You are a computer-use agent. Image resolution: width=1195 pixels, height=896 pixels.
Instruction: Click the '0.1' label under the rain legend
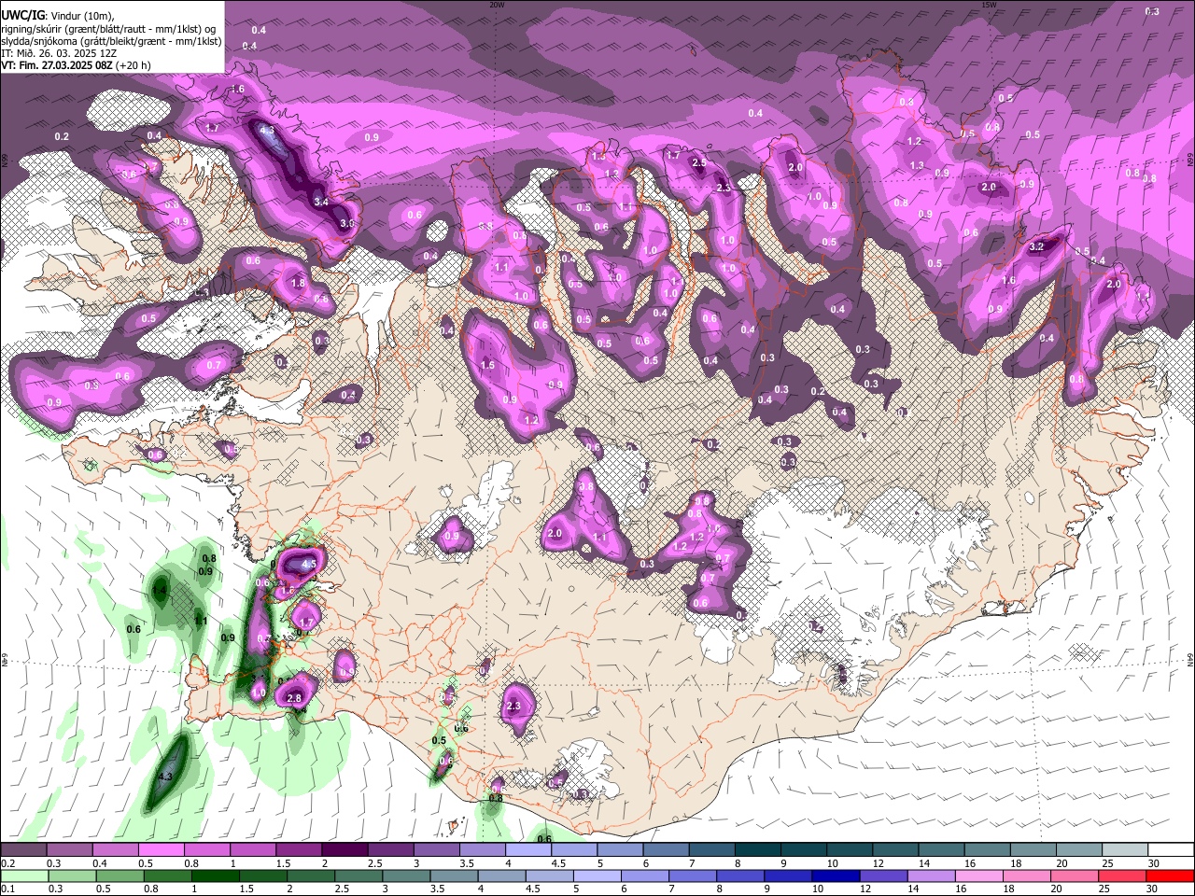point(7,889)
